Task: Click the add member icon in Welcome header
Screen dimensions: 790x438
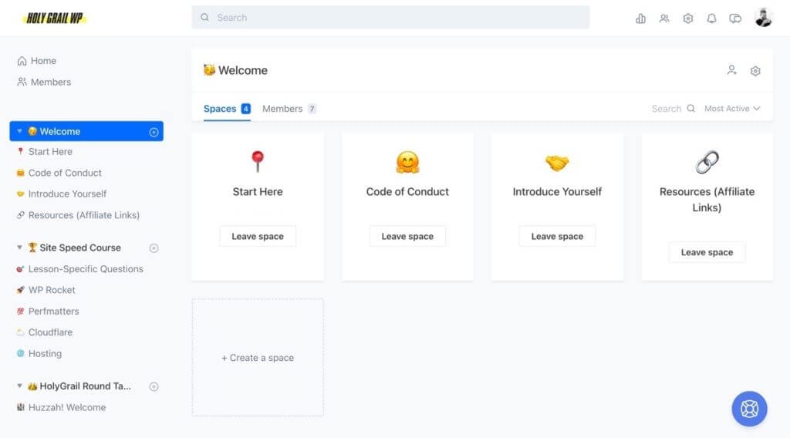Action: [731, 70]
